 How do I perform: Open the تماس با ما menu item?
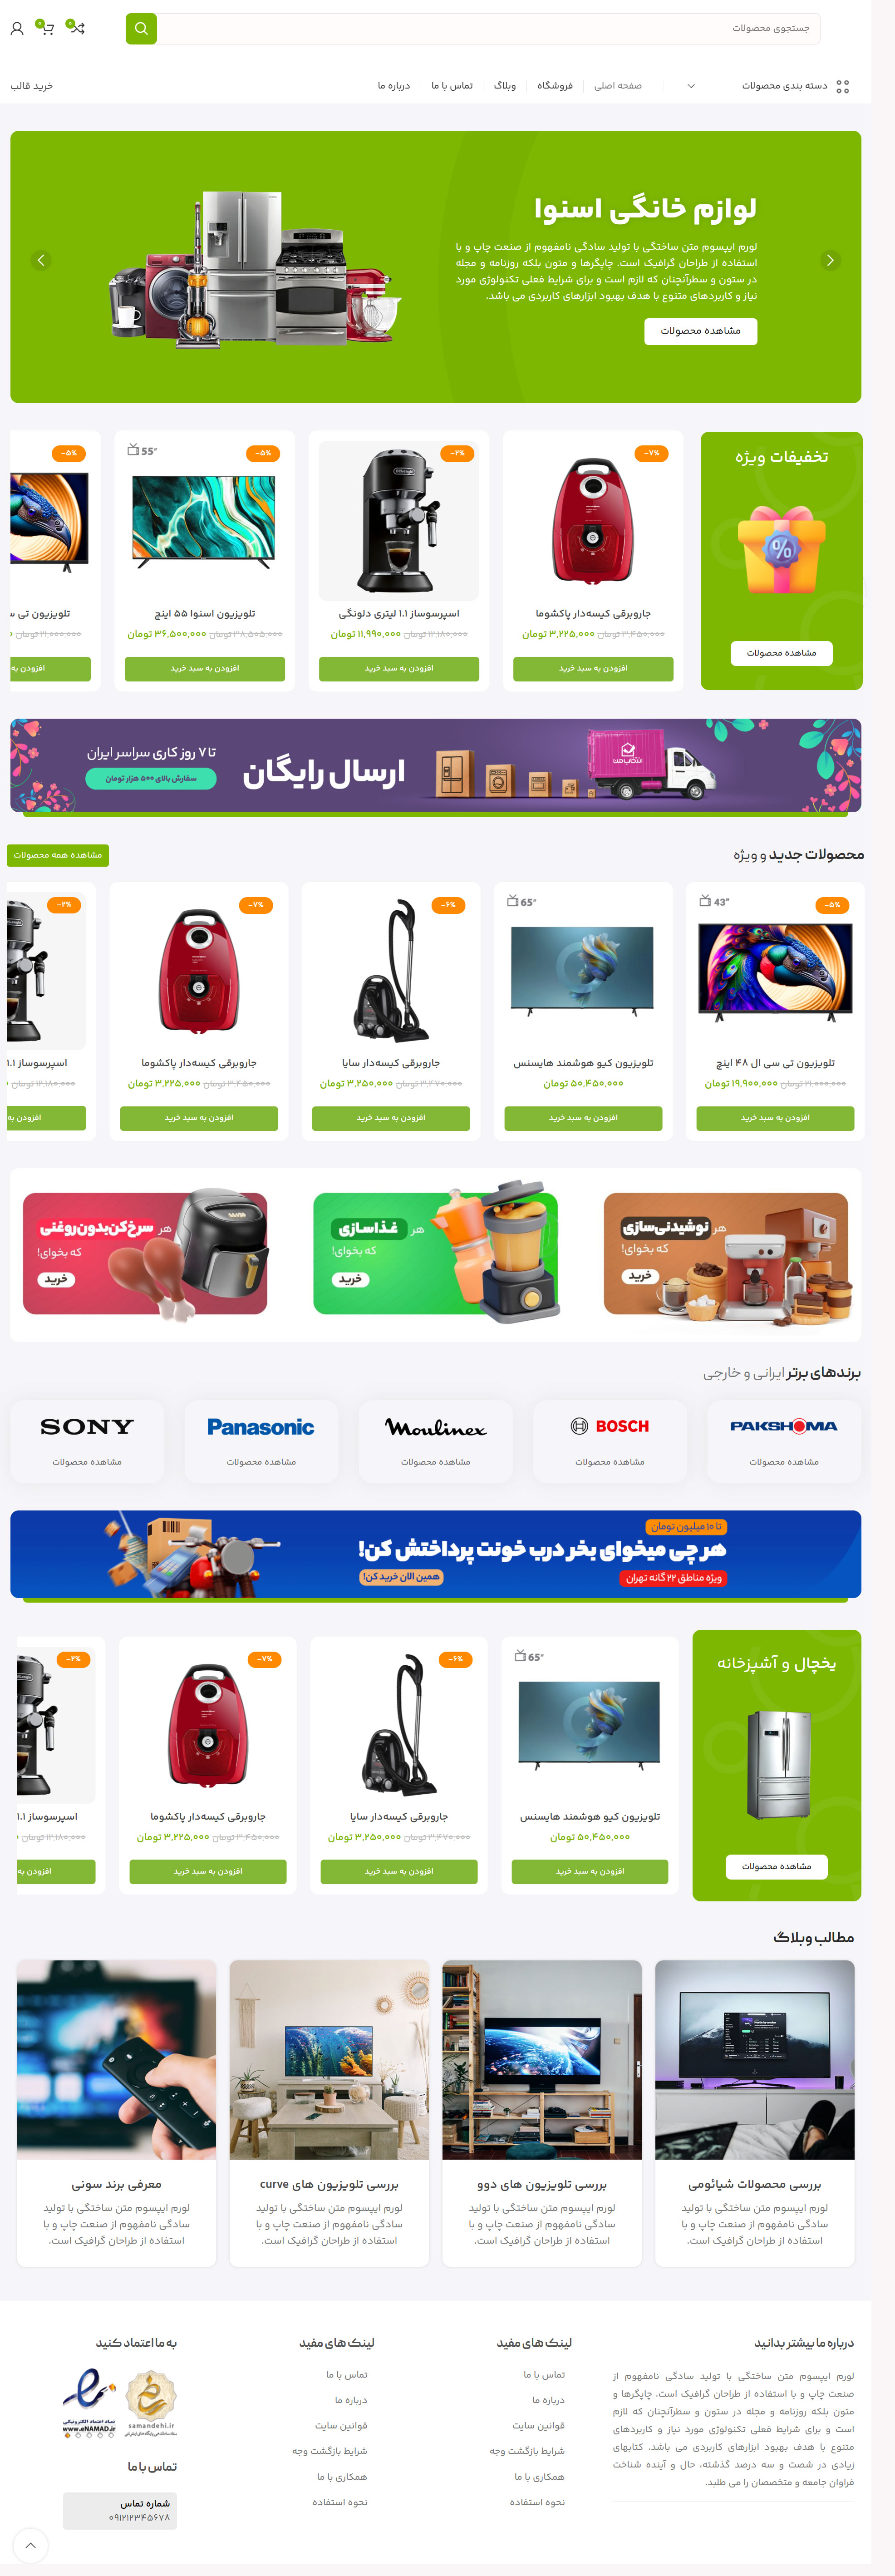click(452, 86)
